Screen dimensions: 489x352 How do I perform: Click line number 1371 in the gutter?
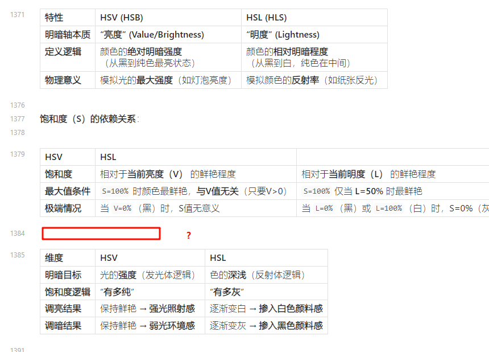17,15
